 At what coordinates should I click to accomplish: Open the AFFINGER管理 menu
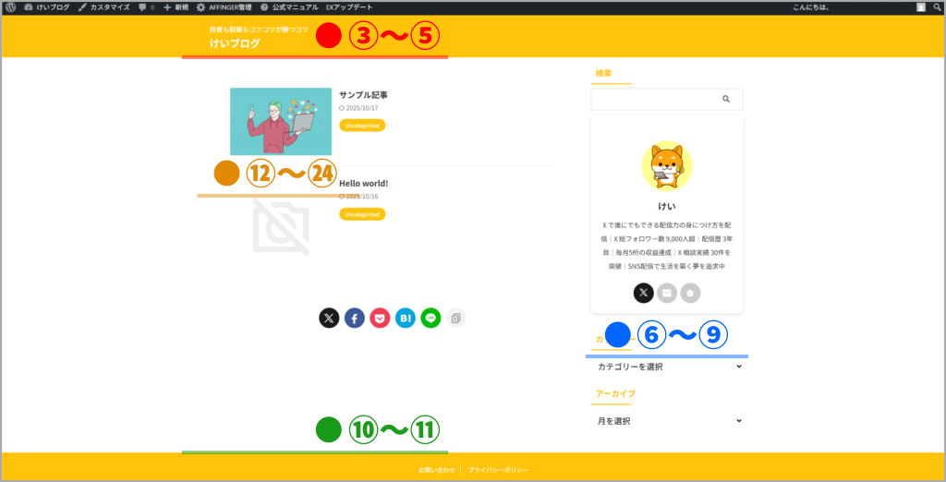click(x=224, y=7)
